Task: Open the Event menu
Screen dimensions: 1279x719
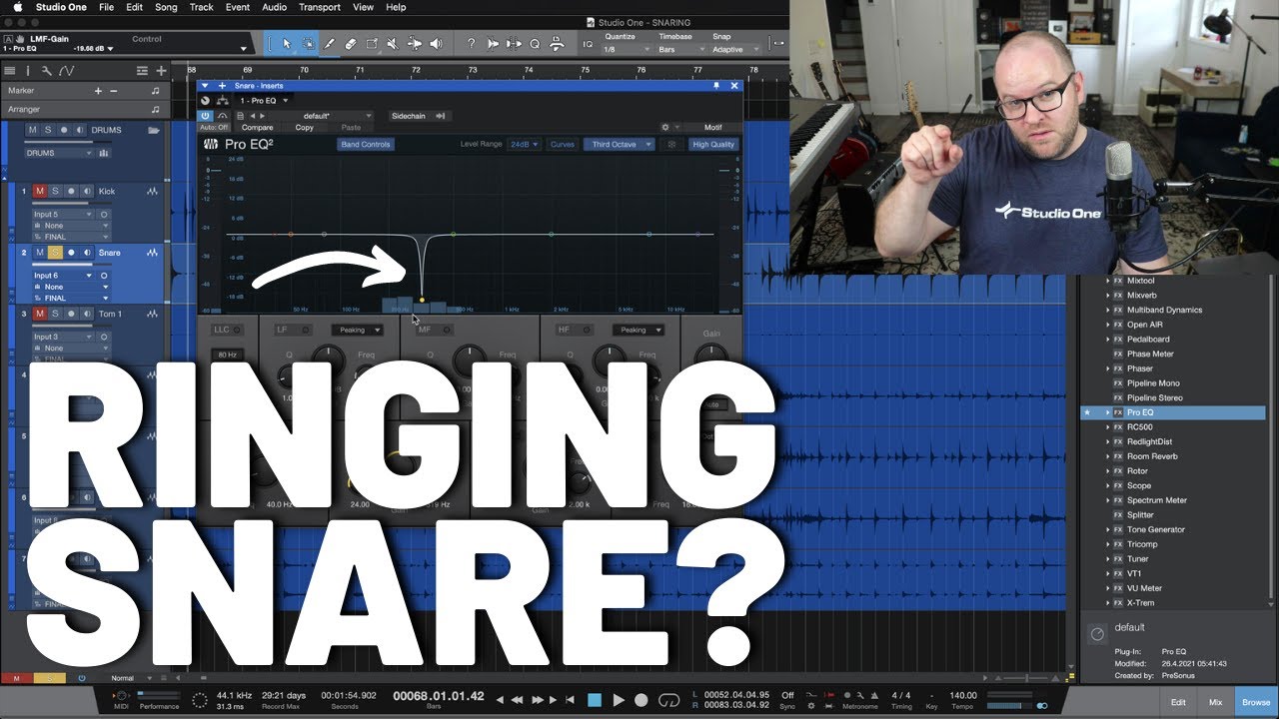Action: 238,7
